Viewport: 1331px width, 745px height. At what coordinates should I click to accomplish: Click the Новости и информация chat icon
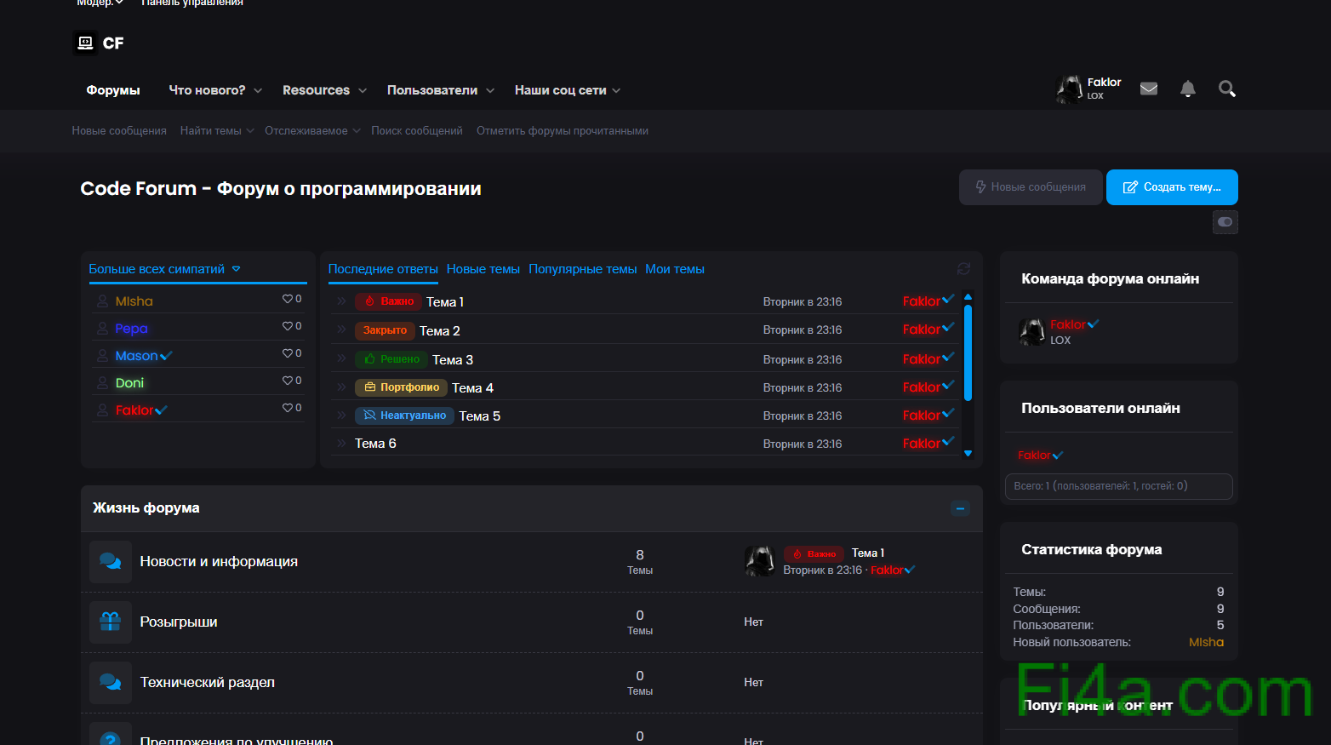[111, 562]
